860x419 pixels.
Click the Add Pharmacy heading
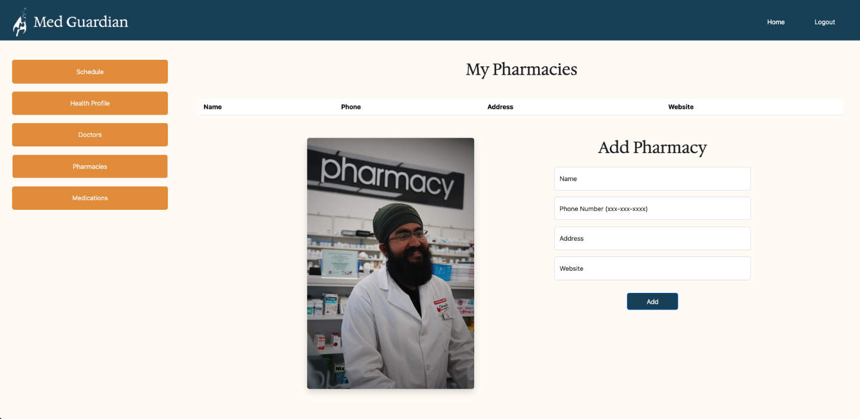(652, 147)
